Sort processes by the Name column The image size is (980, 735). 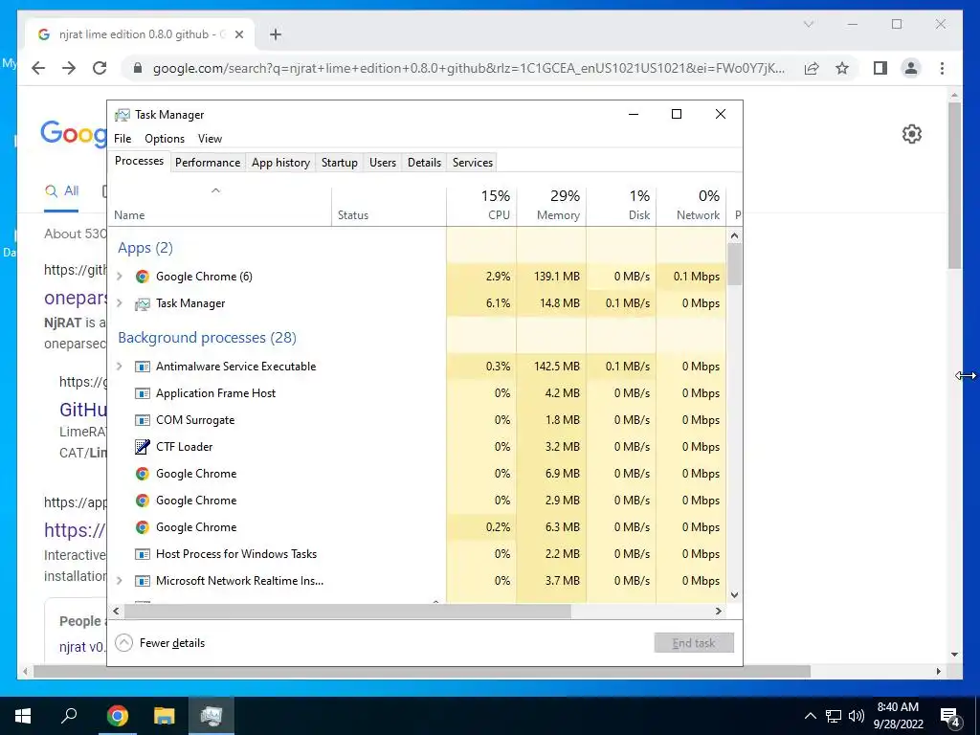pos(219,207)
